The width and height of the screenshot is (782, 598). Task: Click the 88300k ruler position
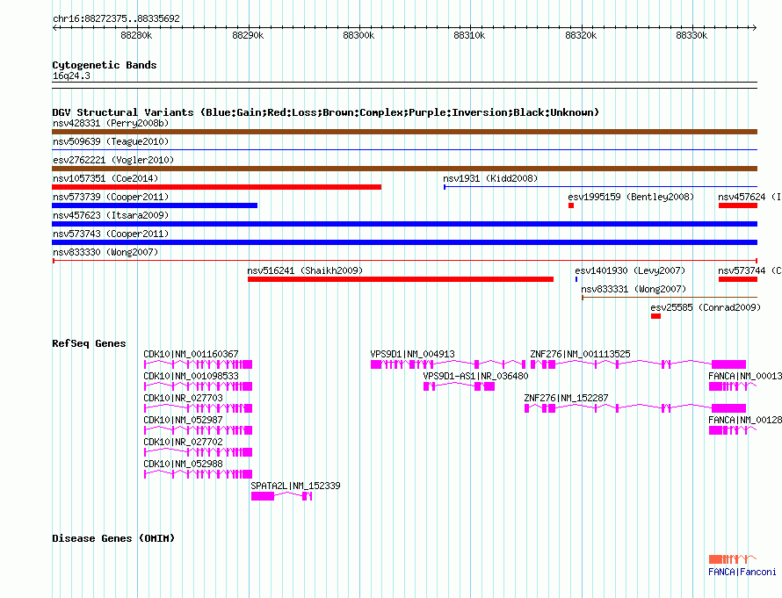358,35
